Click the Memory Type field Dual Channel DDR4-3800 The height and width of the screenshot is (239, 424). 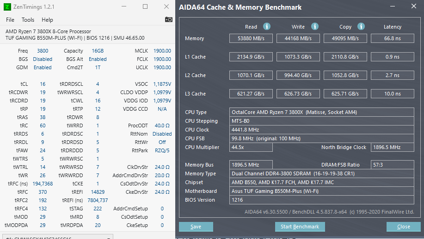click(321, 173)
